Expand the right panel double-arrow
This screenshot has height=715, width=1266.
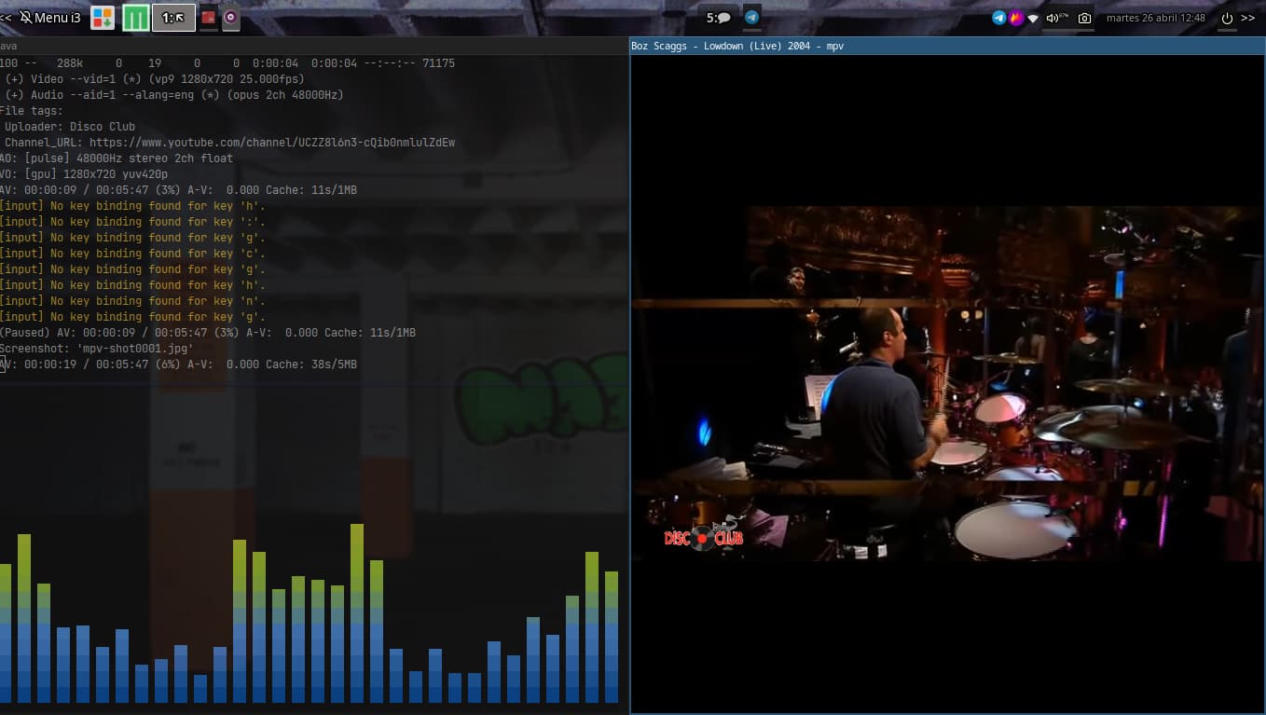coord(1248,18)
